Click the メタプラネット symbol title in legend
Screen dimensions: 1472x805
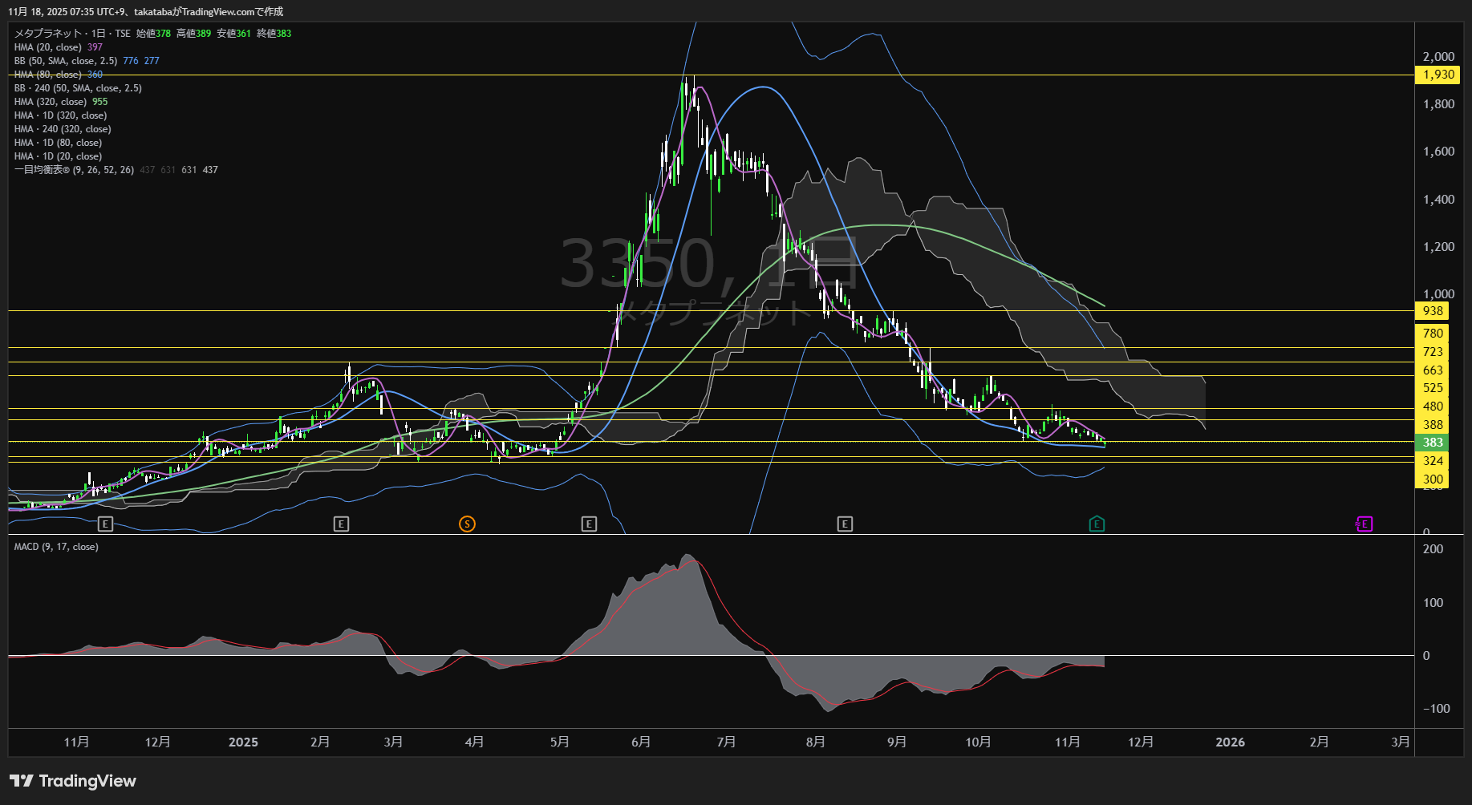[x=48, y=34]
